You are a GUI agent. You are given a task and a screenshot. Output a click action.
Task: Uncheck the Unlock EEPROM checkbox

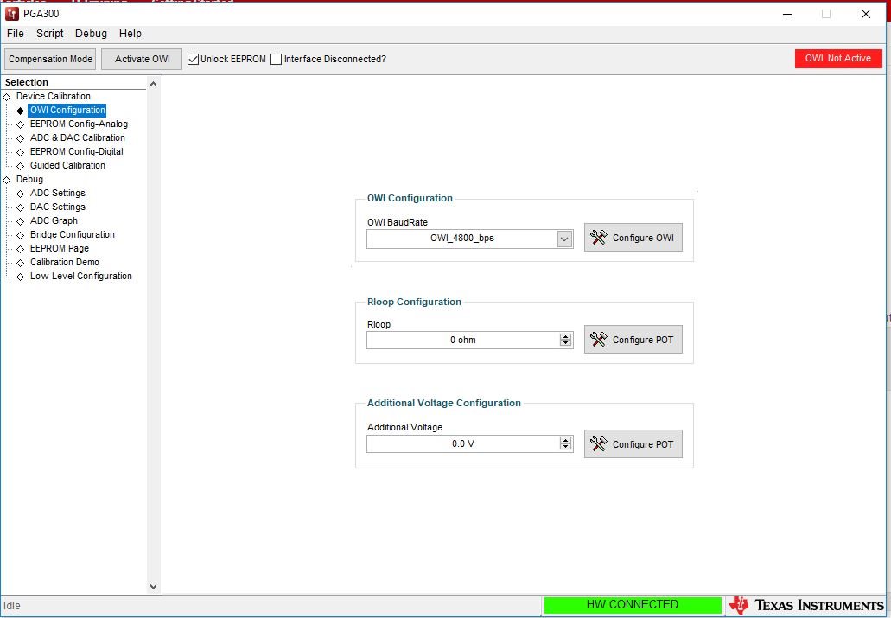pos(194,59)
